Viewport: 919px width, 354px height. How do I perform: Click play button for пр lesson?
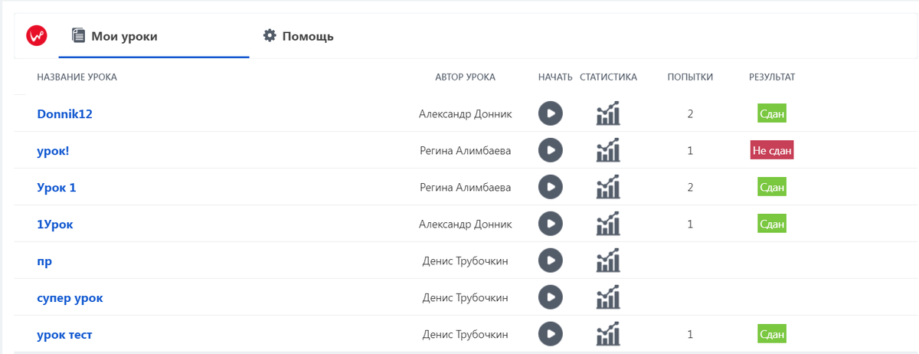[x=551, y=261]
